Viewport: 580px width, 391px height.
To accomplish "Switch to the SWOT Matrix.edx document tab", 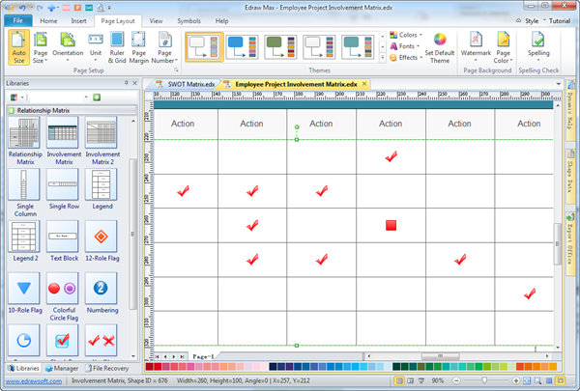I will pyautogui.click(x=186, y=84).
